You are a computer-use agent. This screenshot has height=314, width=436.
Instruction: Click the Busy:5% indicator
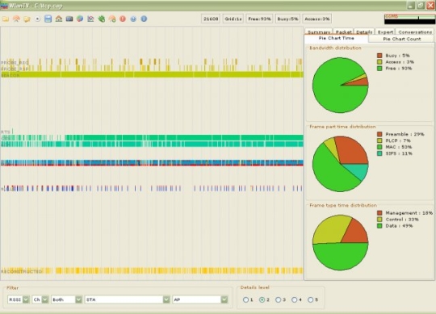287,19
